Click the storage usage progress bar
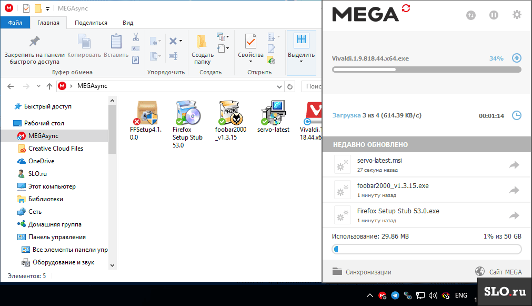 pos(426,250)
